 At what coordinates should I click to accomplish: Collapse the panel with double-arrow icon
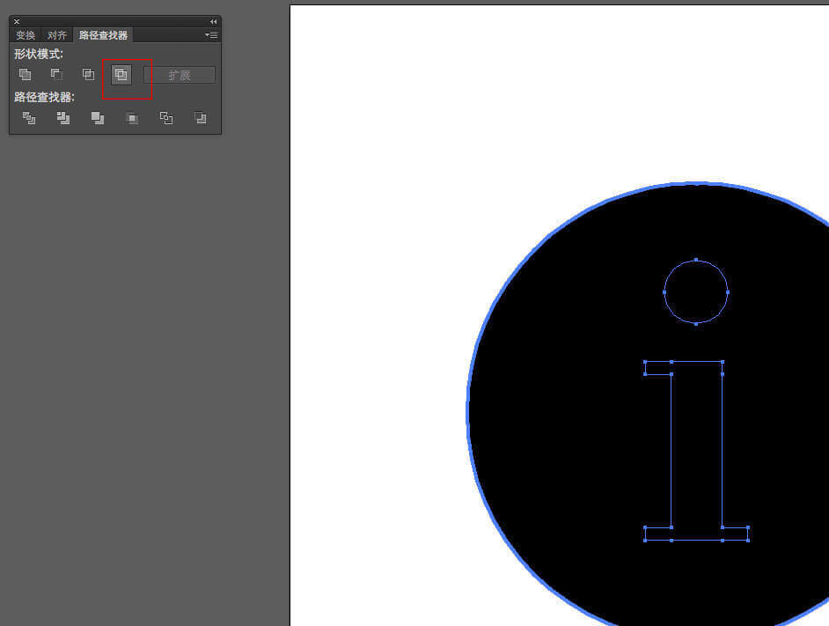(x=213, y=21)
